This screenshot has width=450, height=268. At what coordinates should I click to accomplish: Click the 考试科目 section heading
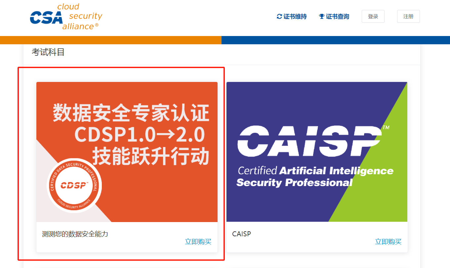48,52
